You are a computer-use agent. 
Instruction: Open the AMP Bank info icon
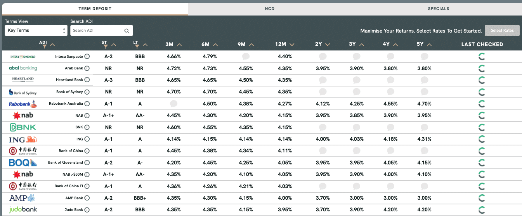tap(87, 198)
